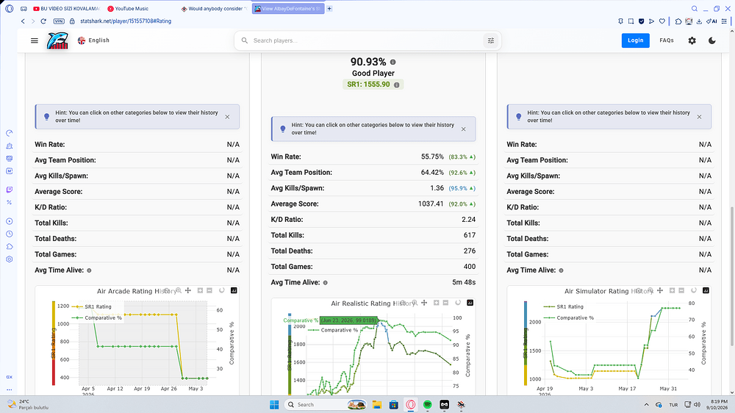Click taskbar Search box
Image resolution: width=735 pixels, height=413 pixels.
tap(327, 405)
